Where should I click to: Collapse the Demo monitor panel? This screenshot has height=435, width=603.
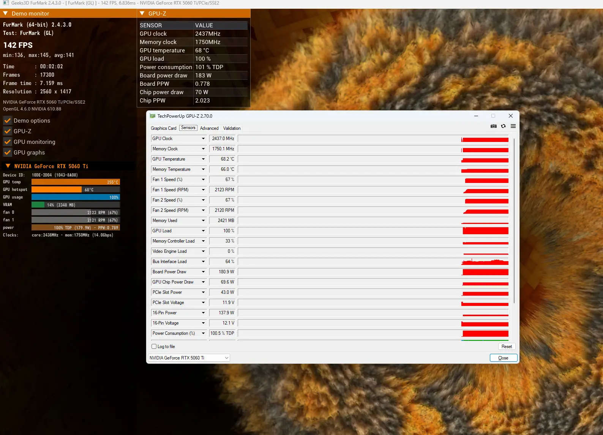pyautogui.click(x=5, y=14)
